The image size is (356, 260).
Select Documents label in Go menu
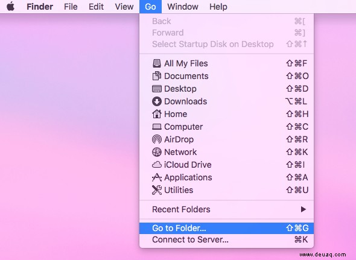186,76
